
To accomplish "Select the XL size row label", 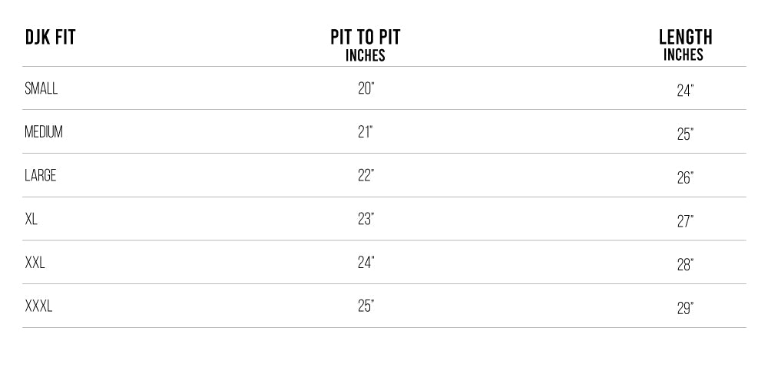I will coord(31,219).
